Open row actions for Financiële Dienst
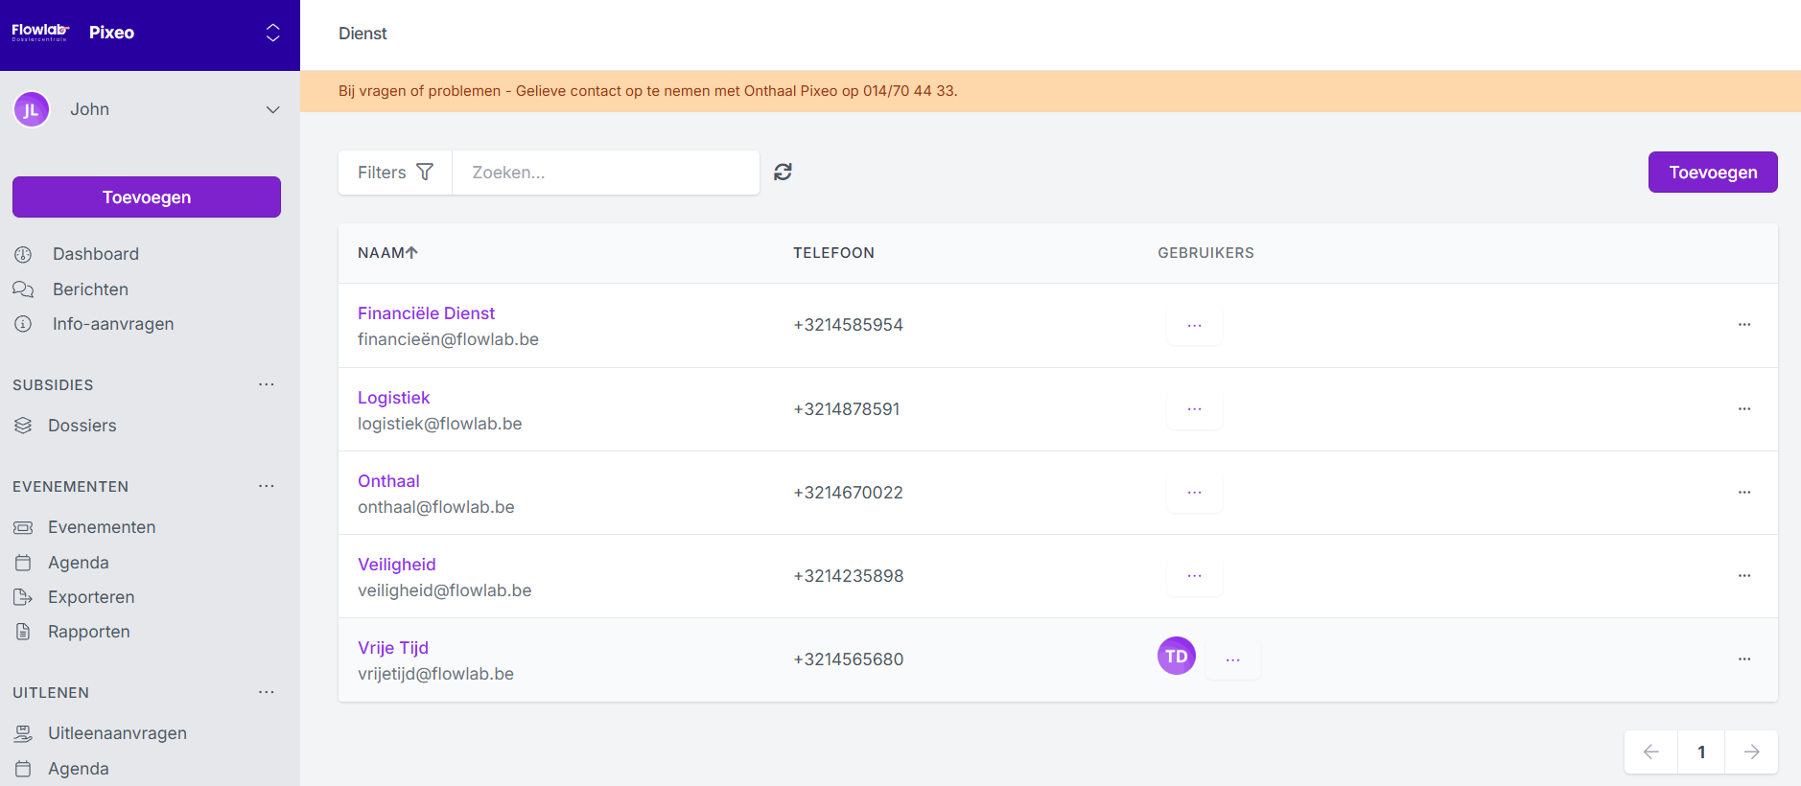1801x786 pixels. pos(1743,325)
